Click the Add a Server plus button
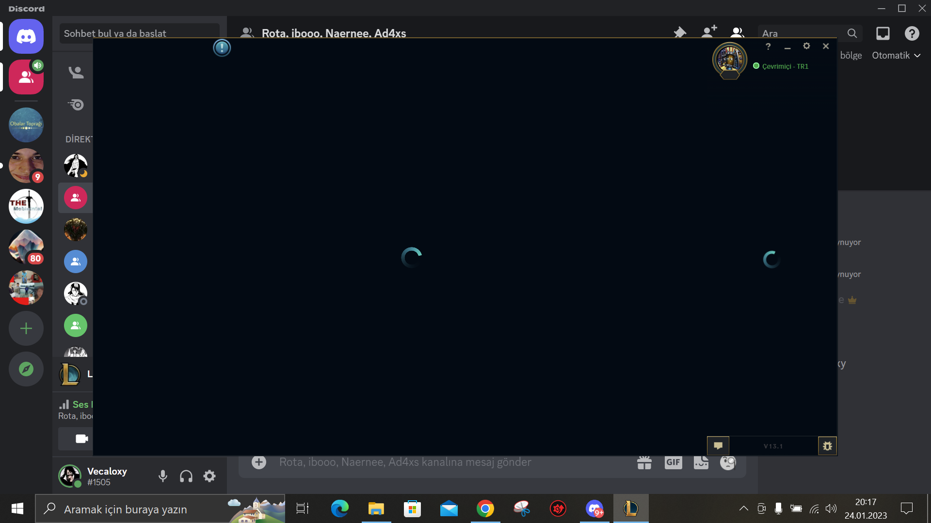The width and height of the screenshot is (931, 523). coord(26,329)
